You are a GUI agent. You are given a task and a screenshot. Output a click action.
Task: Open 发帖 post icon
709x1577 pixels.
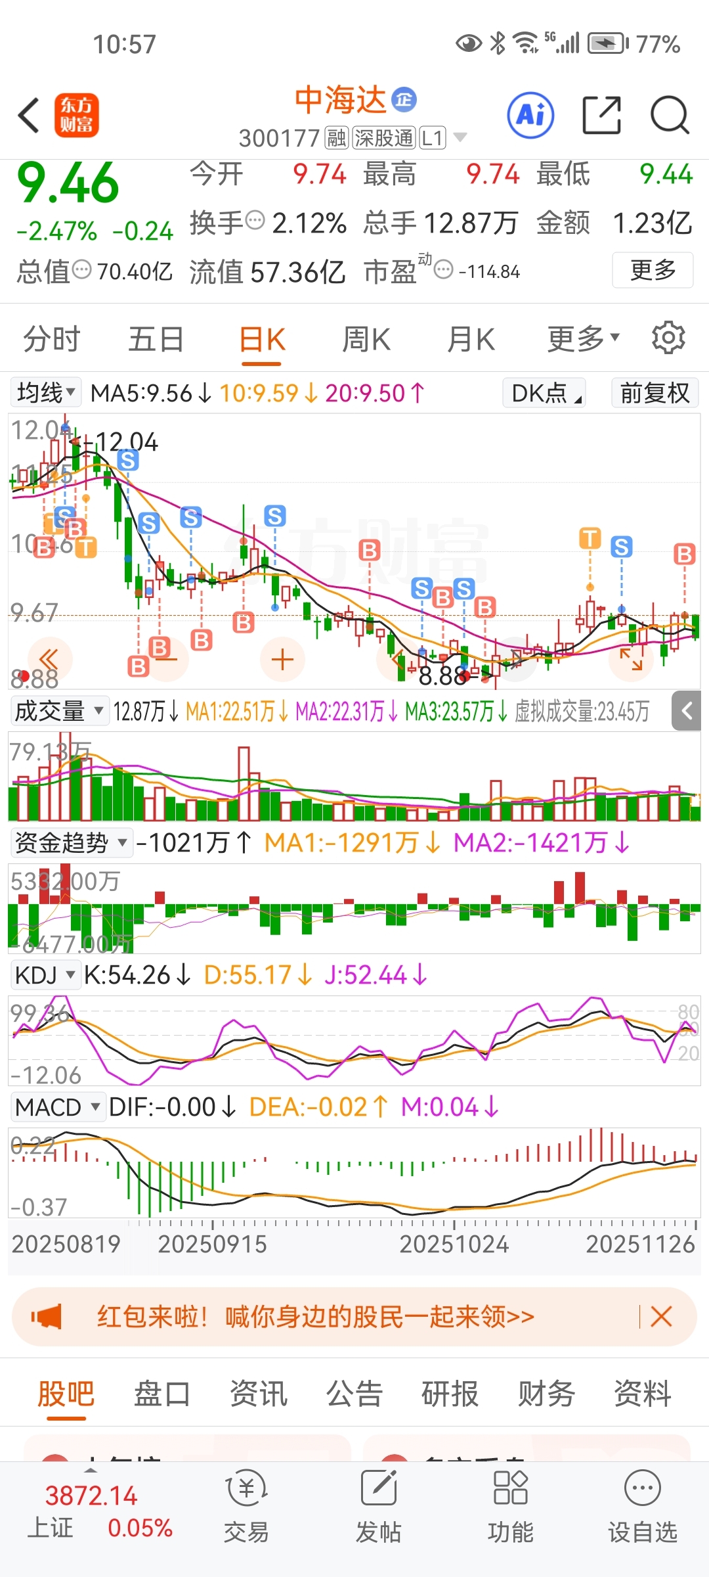[x=378, y=1505]
